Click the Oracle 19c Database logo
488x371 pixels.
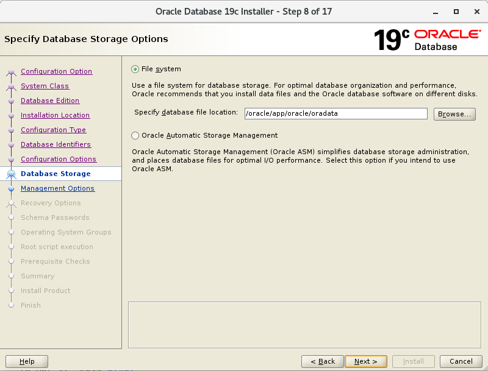point(427,40)
